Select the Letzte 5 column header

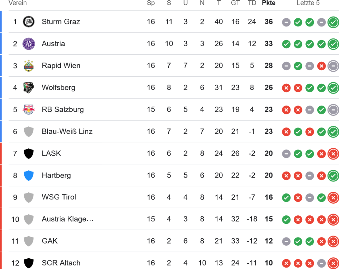308,3
